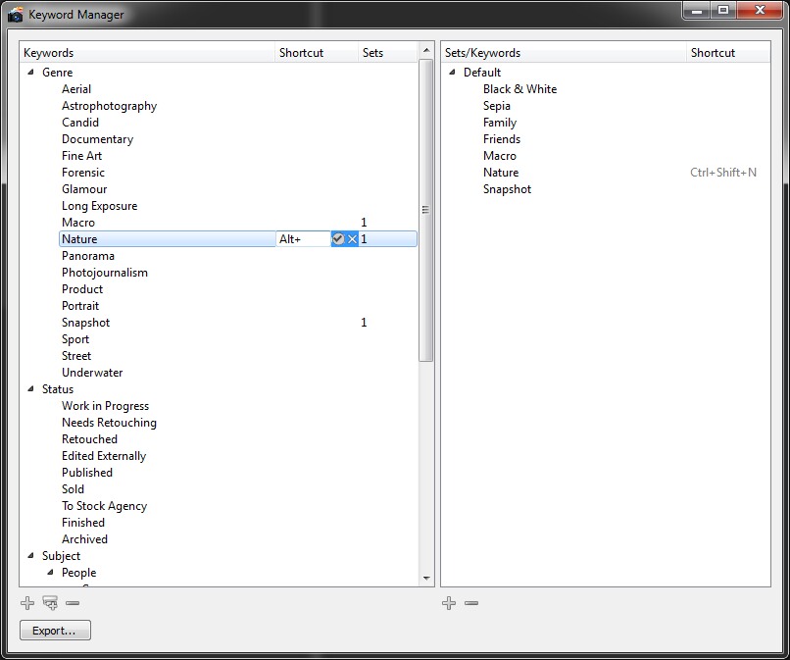
Task: Select the Photojournalism keyword
Action: pyautogui.click(x=105, y=273)
